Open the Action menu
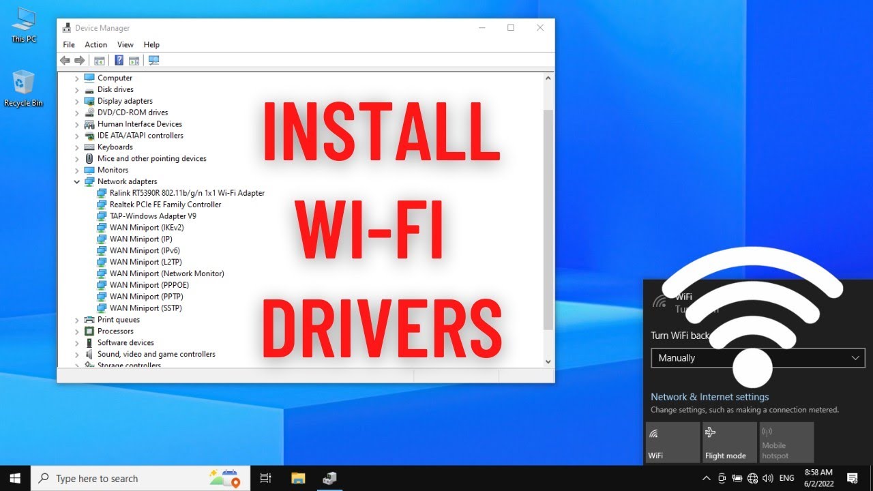Viewport: 873px width, 491px height. 95,44
